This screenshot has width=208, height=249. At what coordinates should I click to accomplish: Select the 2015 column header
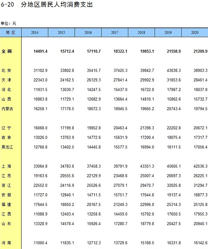pyautogui.click(x=61, y=32)
